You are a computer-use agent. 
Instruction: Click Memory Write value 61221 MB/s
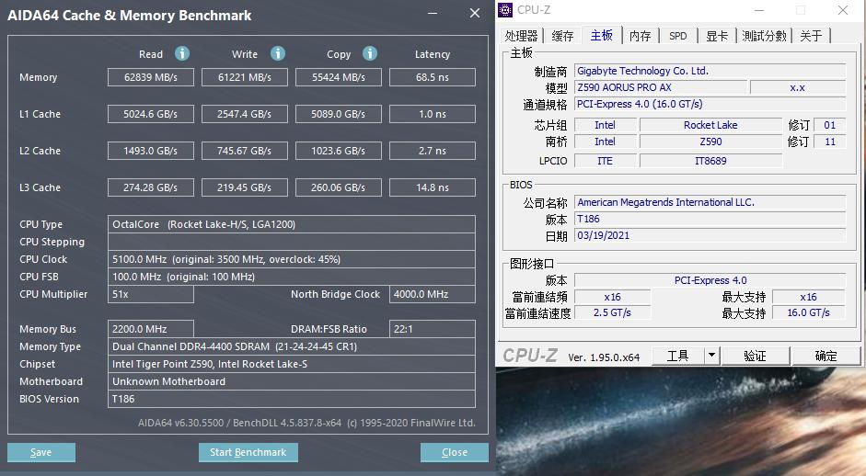click(245, 77)
